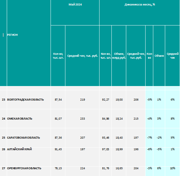Select the 204 cell
This screenshot has width=180, height=176.
click(x=136, y=171)
